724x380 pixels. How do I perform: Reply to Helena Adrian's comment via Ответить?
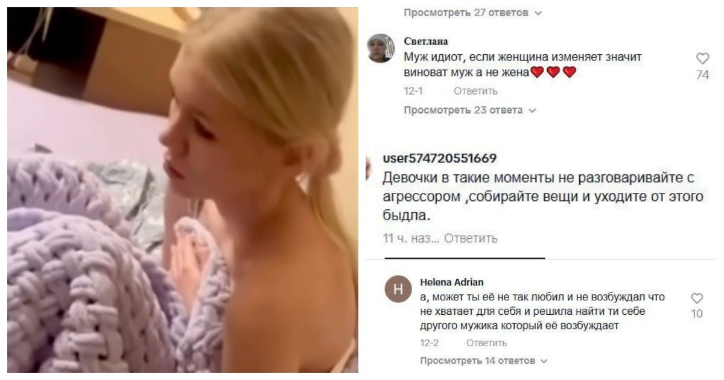tap(486, 343)
